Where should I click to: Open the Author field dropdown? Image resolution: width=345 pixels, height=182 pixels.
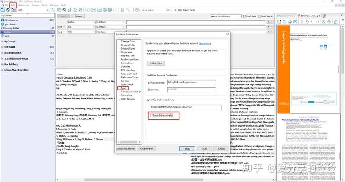[81, 22]
